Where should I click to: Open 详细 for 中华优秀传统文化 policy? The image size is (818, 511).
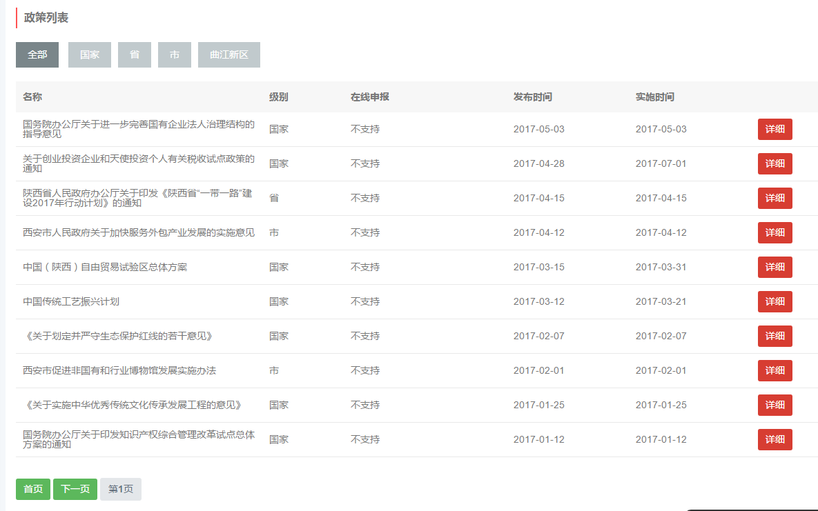tap(775, 405)
